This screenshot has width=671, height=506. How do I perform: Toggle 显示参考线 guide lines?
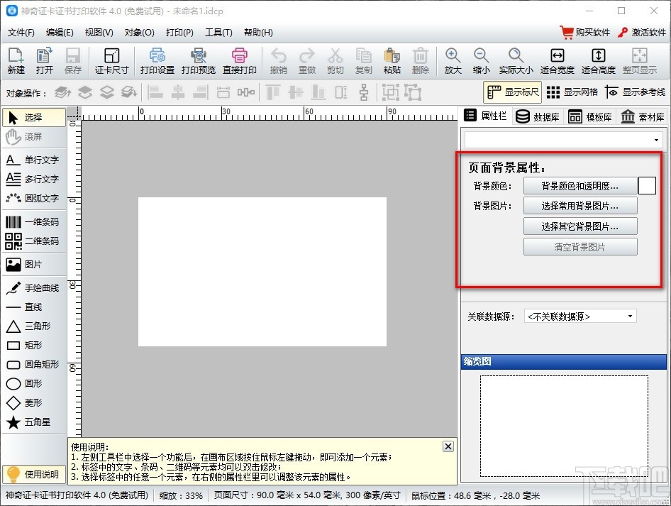click(x=635, y=92)
